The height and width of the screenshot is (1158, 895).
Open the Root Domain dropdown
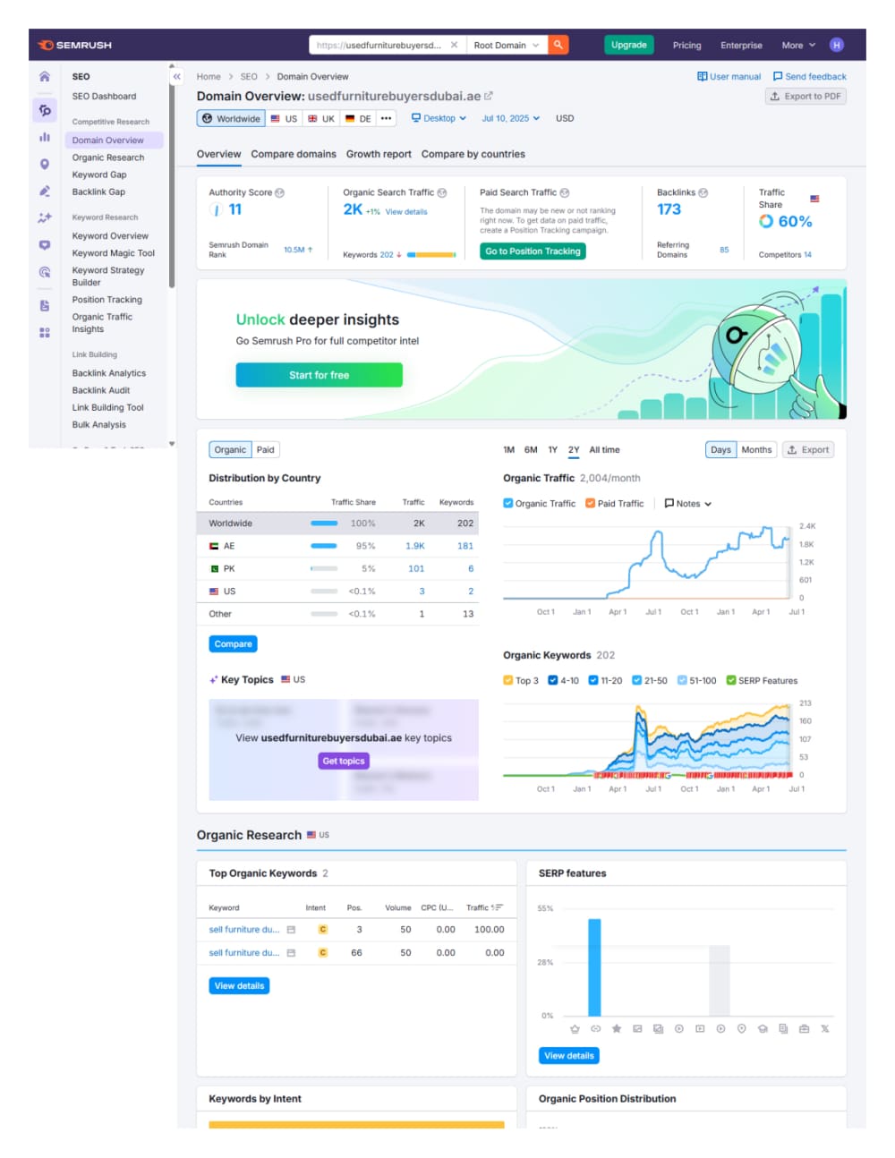(x=507, y=45)
